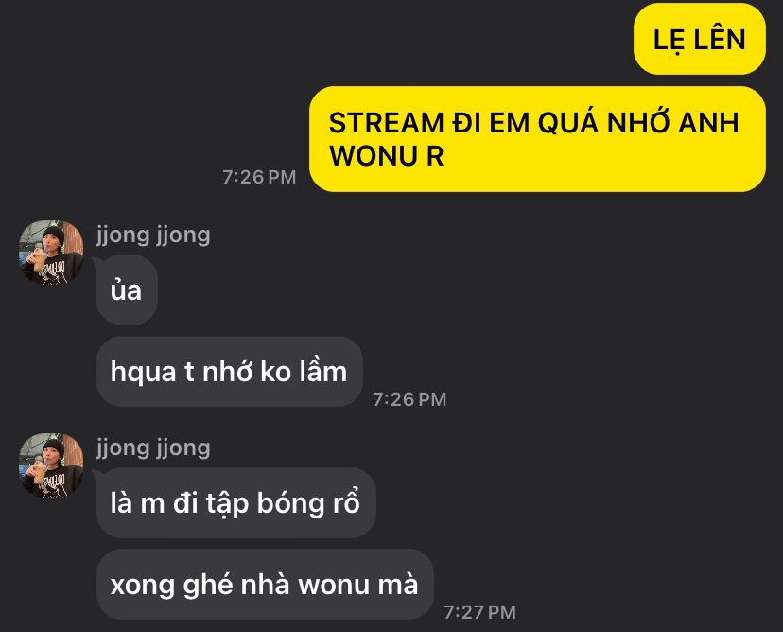The image size is (783, 632).
Task: Click the 7:26 PM timestamp after 'ko lầm'
Action: [409, 399]
